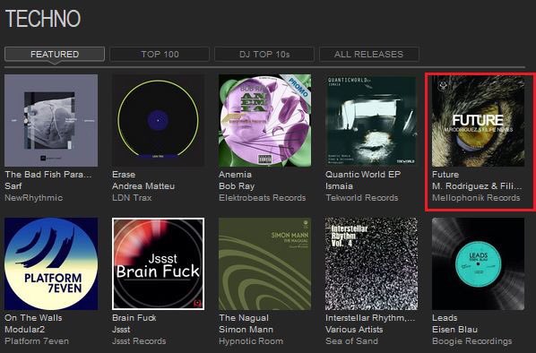Visit the Various Artists link
Image resolution: width=536 pixels, height=353 pixels.
pyautogui.click(x=354, y=330)
